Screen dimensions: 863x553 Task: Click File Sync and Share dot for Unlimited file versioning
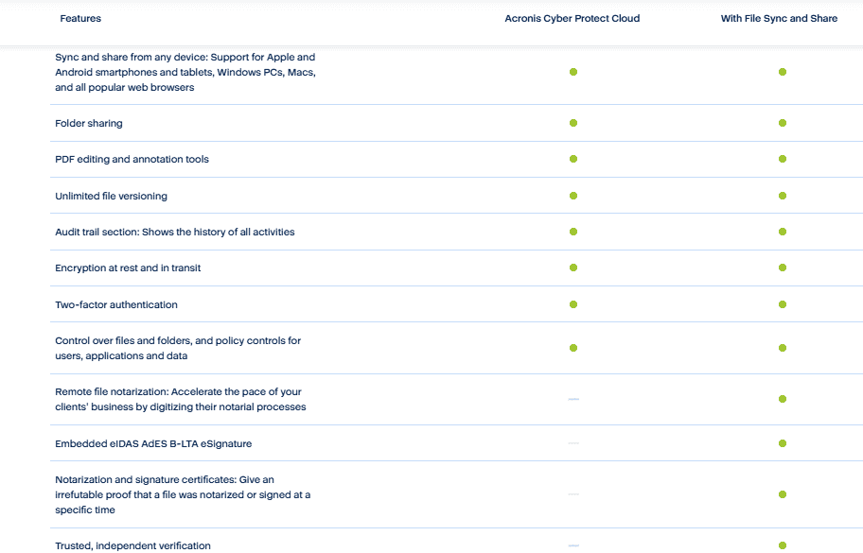coord(783,196)
